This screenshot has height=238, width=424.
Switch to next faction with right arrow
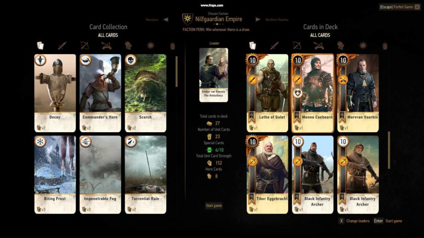tap(258, 19)
